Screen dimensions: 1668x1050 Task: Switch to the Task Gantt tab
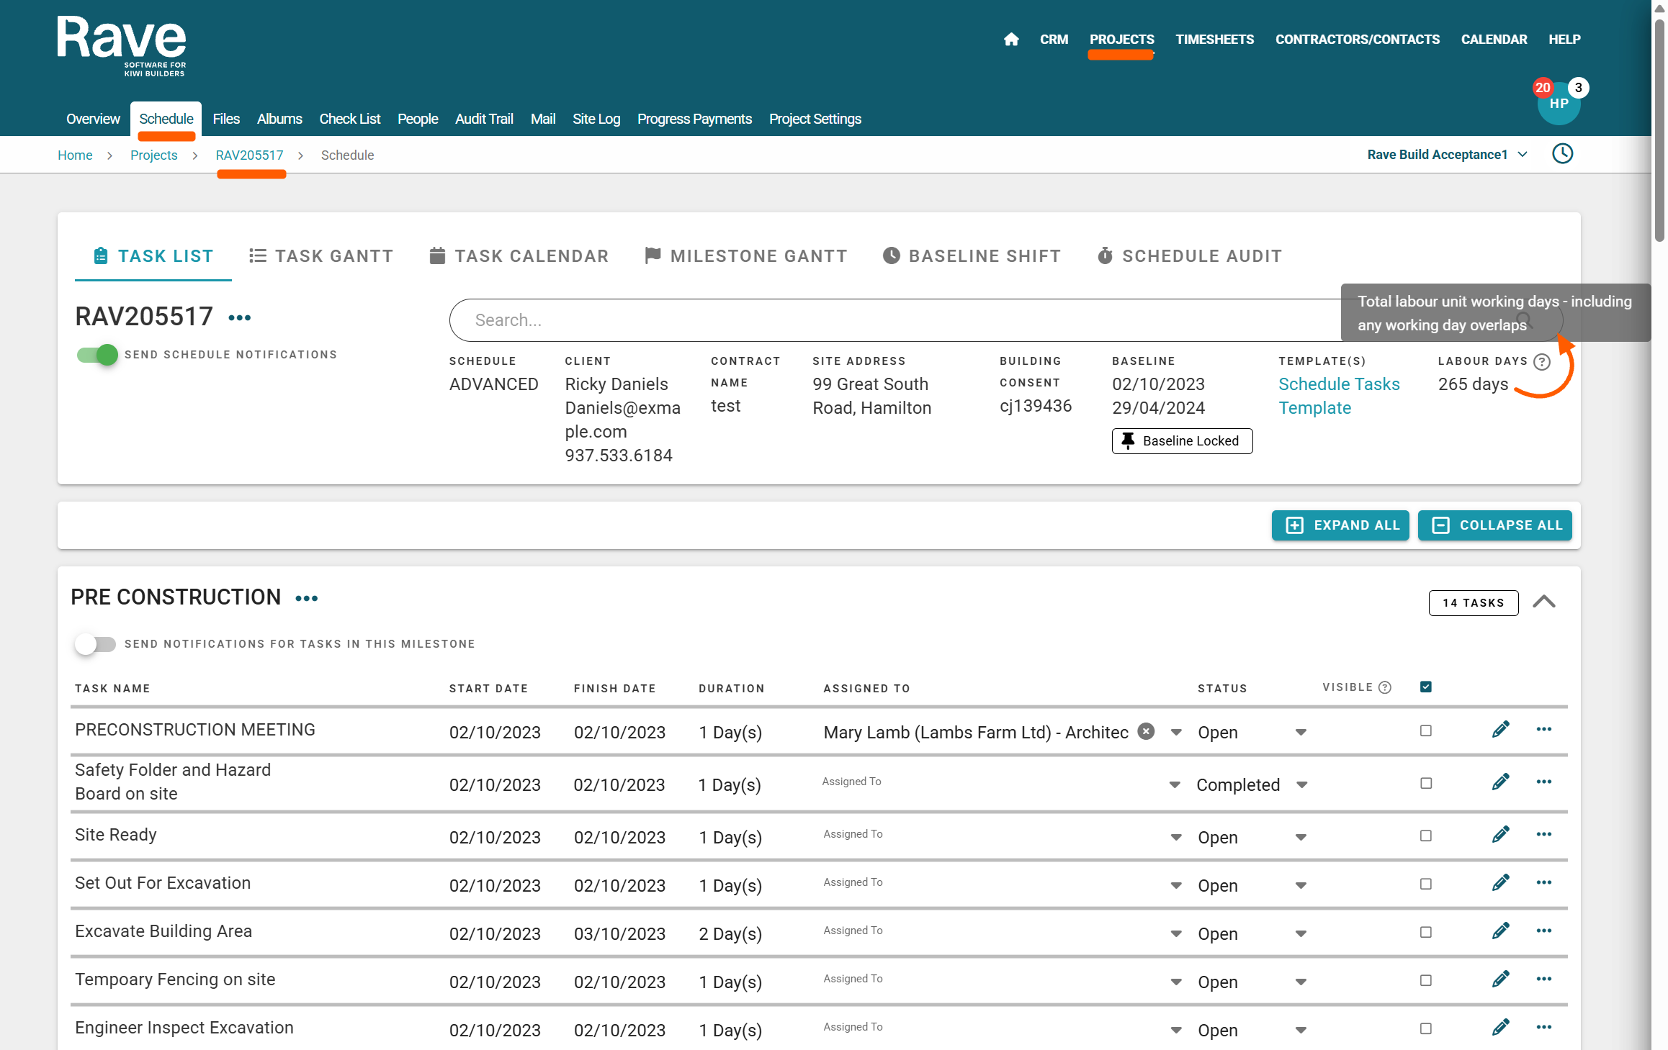321,256
